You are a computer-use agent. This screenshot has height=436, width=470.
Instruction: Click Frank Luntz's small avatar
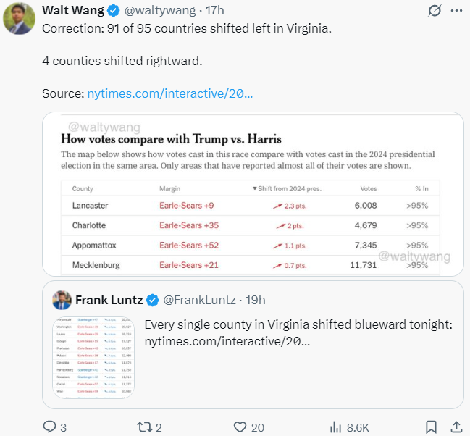(x=62, y=300)
